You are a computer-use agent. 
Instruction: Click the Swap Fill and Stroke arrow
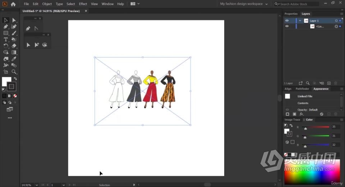(x=15, y=79)
